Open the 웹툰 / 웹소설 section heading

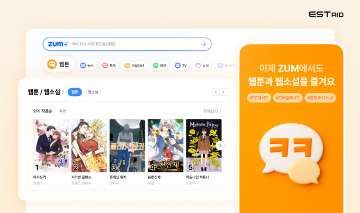(44, 92)
